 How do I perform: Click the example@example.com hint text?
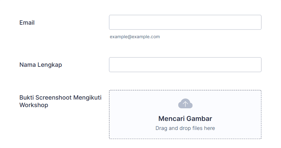click(x=135, y=37)
